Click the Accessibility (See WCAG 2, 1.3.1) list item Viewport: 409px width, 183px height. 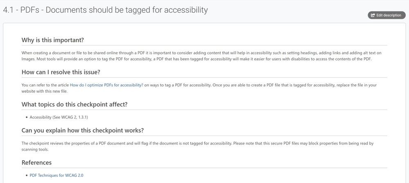(x=59, y=117)
